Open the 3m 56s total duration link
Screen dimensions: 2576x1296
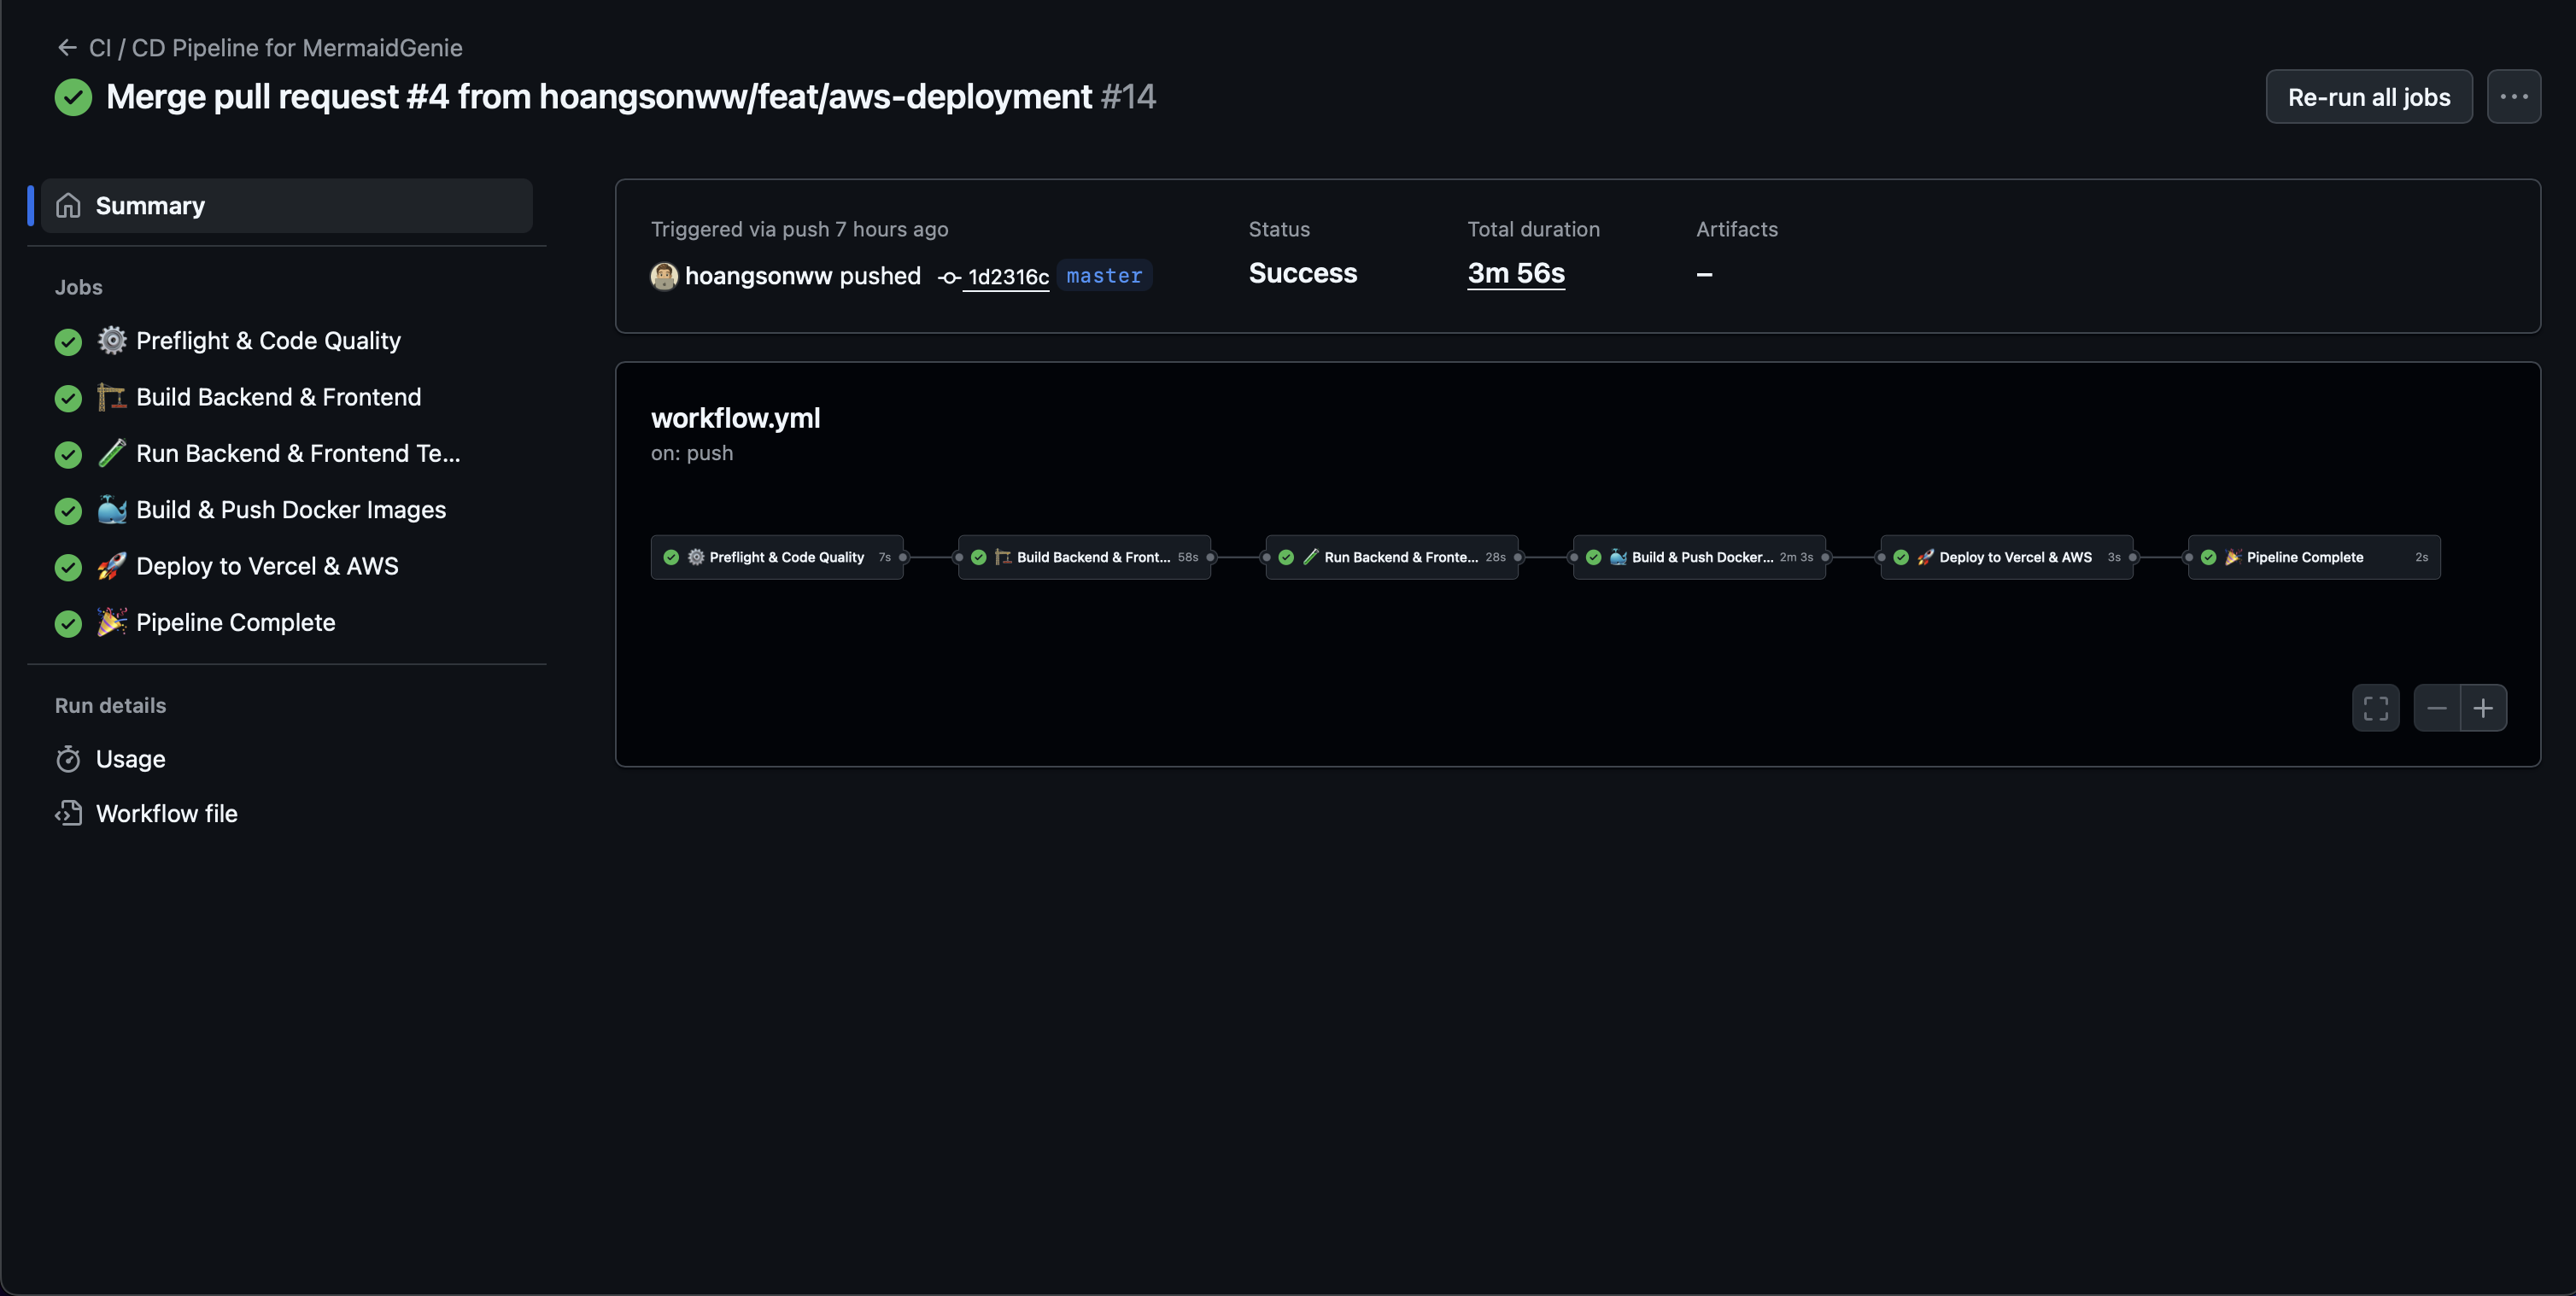tap(1515, 273)
